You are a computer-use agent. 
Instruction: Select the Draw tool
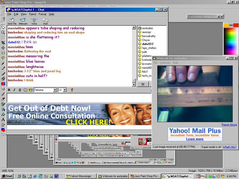[x=3, y=125]
